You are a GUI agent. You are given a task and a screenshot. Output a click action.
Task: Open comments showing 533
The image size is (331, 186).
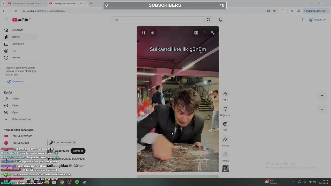pos(225,124)
